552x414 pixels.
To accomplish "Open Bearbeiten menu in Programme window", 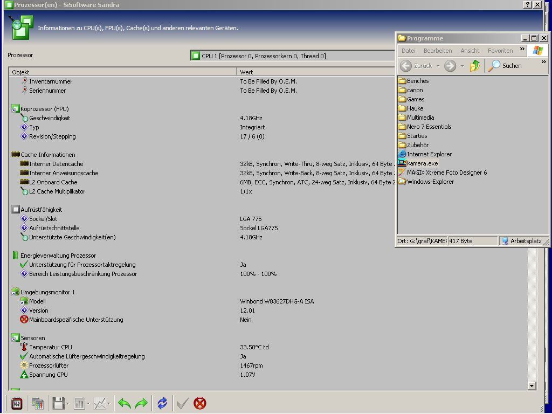I will click(x=438, y=51).
